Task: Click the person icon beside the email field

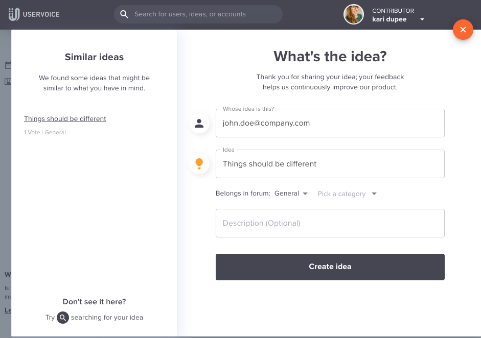Action: tap(199, 123)
